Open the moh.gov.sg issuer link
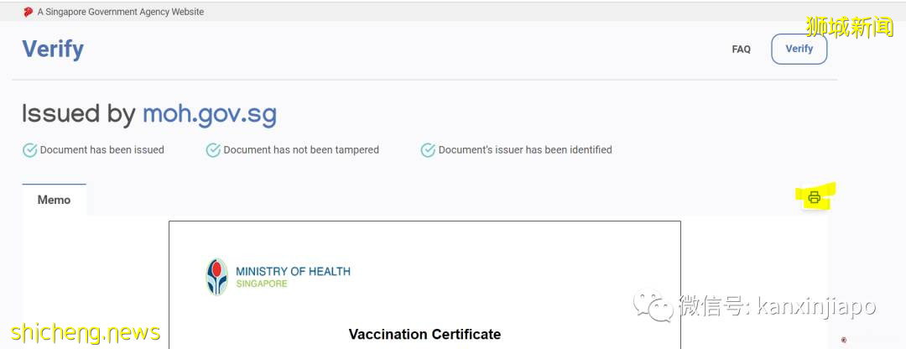This screenshot has width=906, height=349. pyautogui.click(x=209, y=114)
